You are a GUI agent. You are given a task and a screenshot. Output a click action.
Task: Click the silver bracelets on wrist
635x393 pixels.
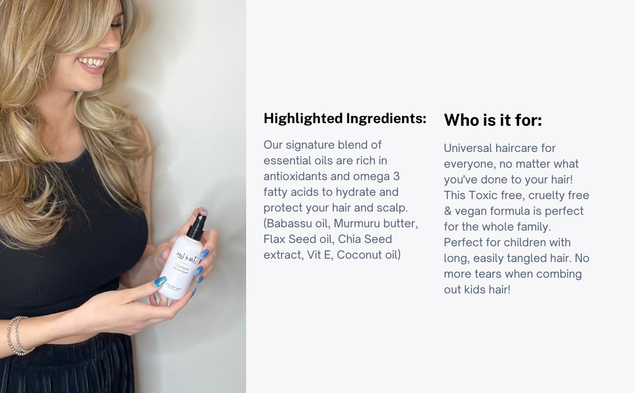[18, 335]
